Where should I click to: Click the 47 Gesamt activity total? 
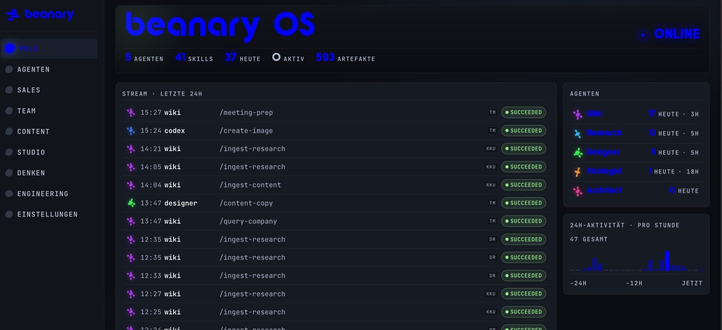coord(589,239)
